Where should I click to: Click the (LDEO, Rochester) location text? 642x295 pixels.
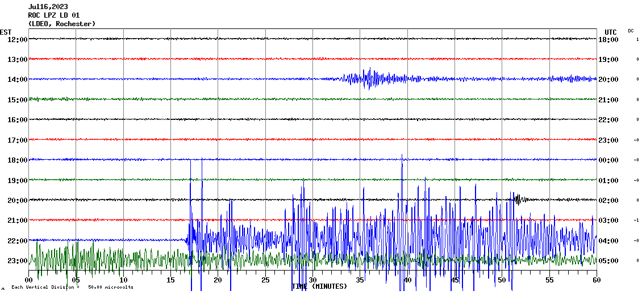(62, 24)
